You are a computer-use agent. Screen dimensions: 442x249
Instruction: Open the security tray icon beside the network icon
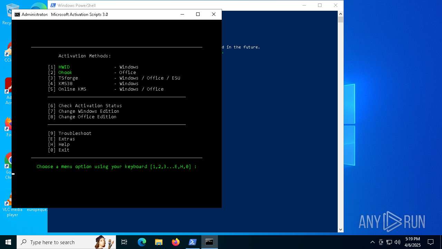(381, 242)
